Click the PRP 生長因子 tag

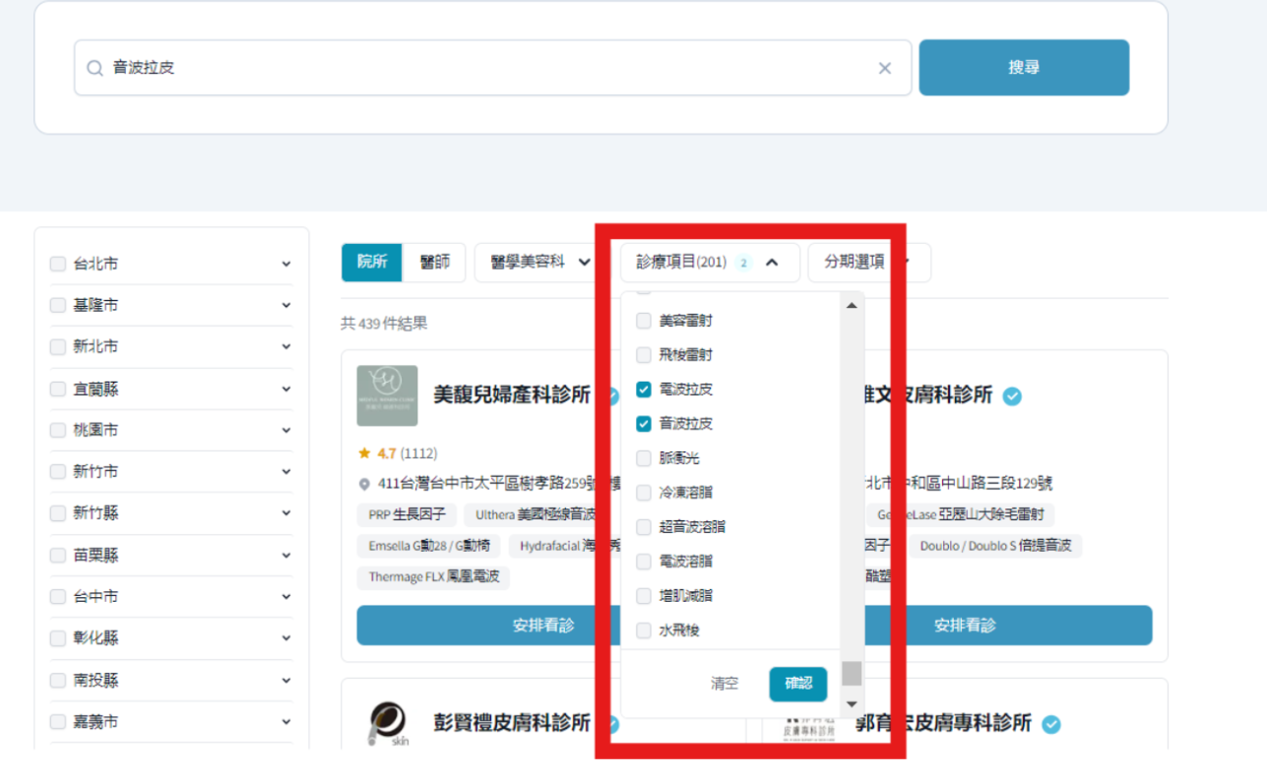pyautogui.click(x=407, y=514)
